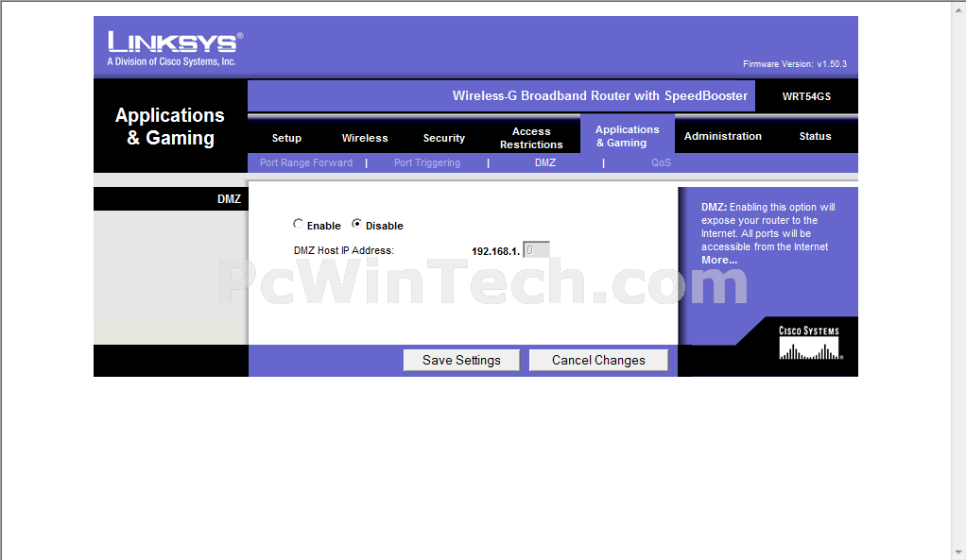Viewport: 966px width, 560px height.
Task: Click the Cisco Systems logo
Action: coord(809,343)
